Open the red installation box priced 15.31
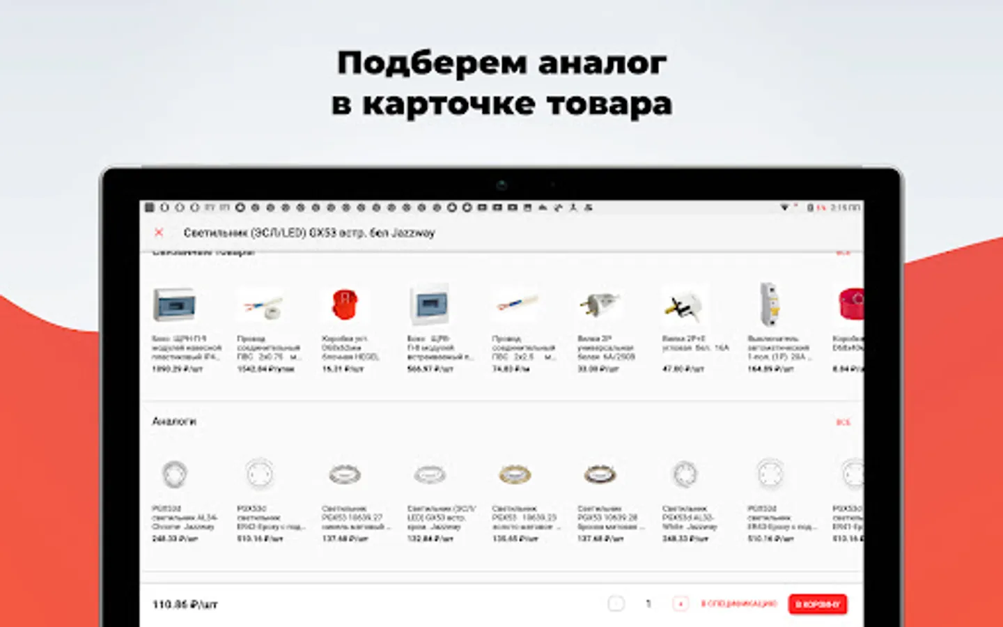This screenshot has height=627, width=1003. point(344,305)
